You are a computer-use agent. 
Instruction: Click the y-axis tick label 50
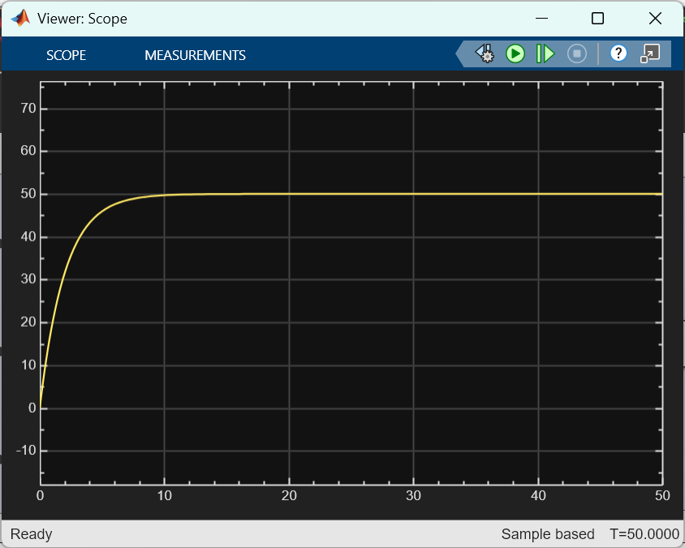pyautogui.click(x=28, y=195)
